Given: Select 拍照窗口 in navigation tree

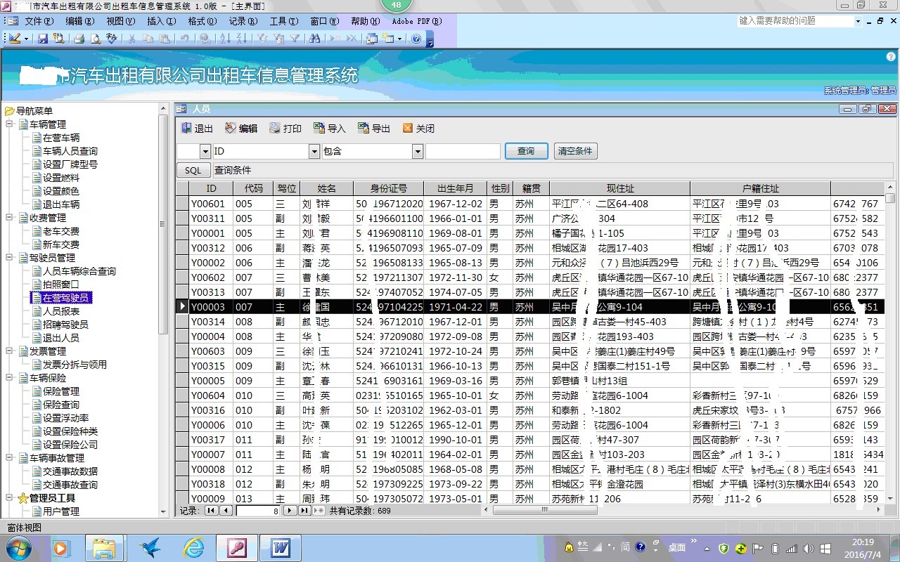Looking at the screenshot, I should coord(61,285).
